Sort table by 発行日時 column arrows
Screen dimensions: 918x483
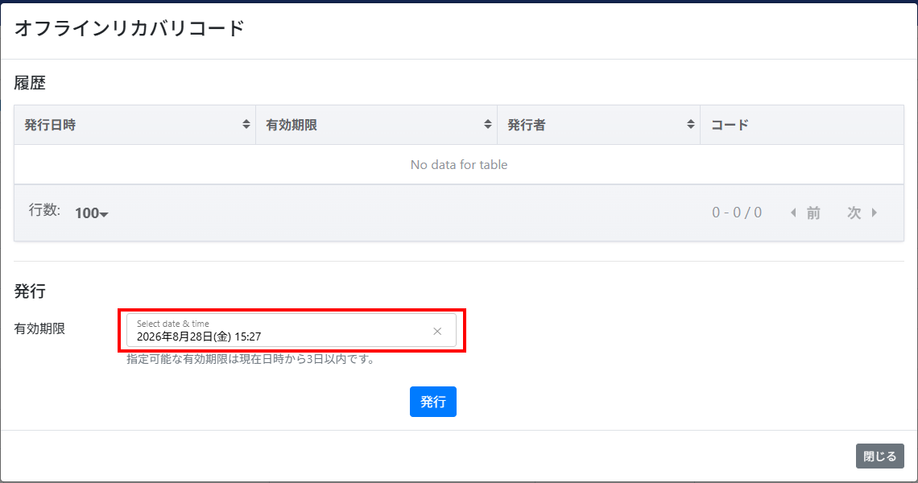click(246, 124)
